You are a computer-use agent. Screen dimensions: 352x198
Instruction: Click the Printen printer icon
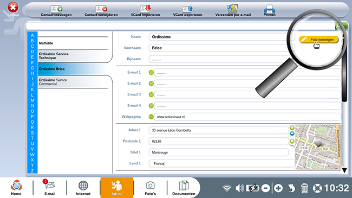269,9
